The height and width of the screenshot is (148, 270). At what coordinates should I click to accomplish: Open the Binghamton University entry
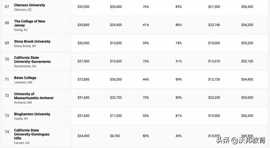click(x=32, y=114)
